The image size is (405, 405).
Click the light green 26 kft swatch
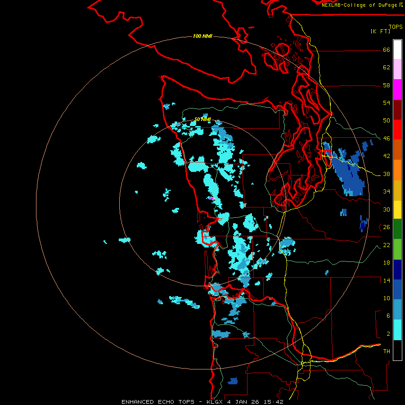tap(397, 249)
